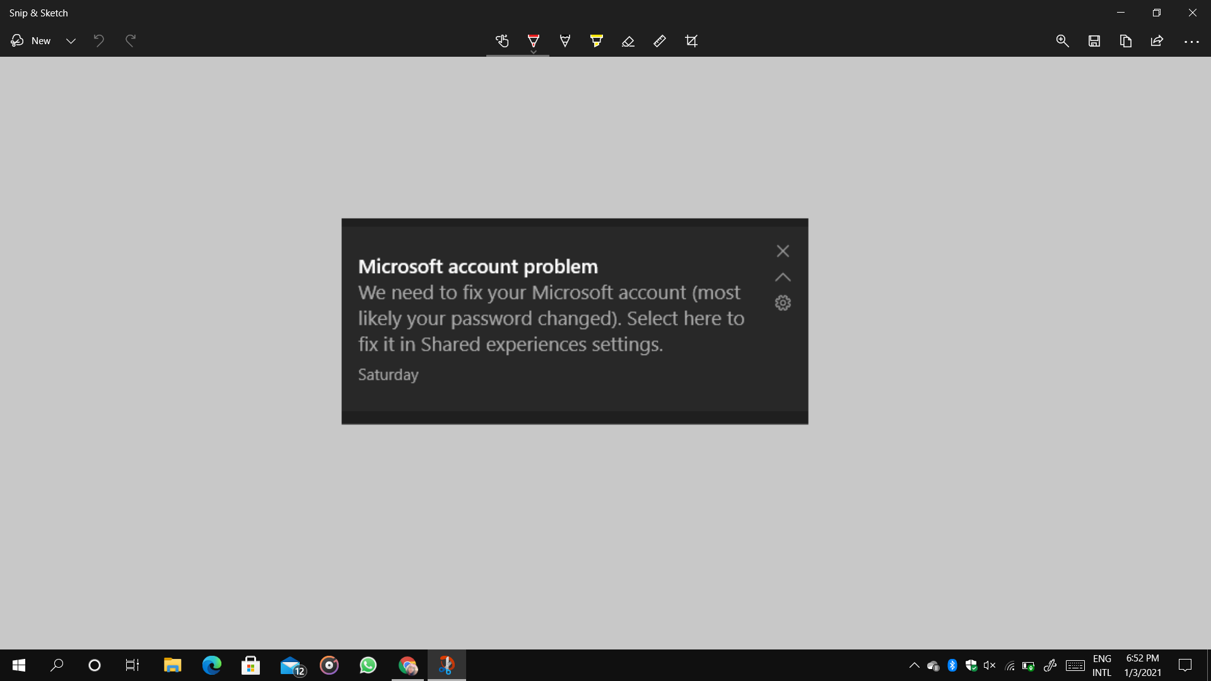Open Cortana from the taskbar
This screenshot has height=681, width=1211.
tap(95, 665)
